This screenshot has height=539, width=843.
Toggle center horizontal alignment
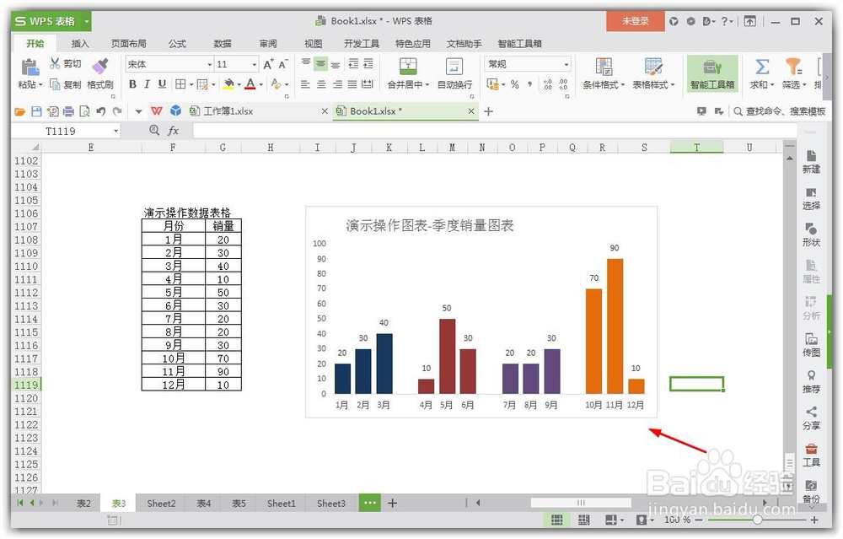[x=321, y=84]
